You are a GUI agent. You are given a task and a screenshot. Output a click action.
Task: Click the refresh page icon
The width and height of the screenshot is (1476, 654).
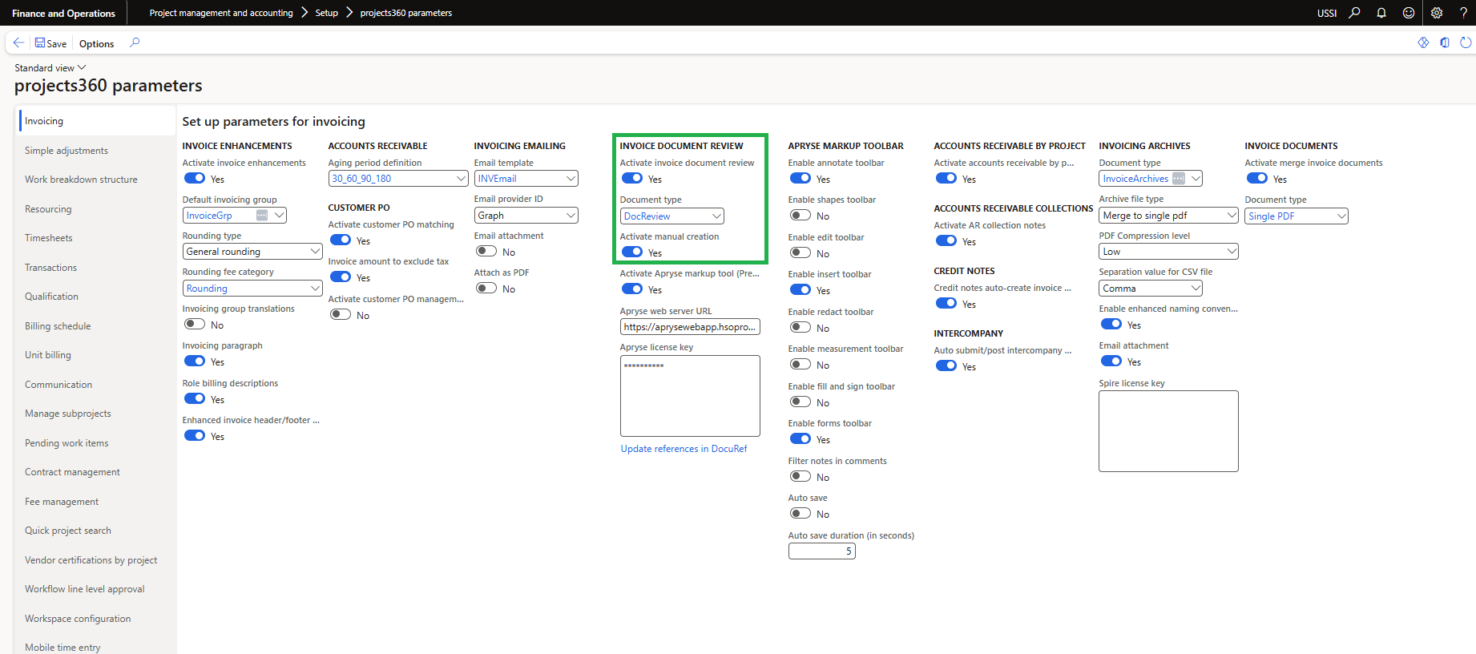tap(1466, 43)
